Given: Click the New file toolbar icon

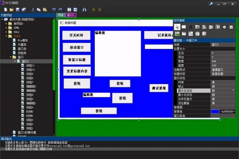Looking at the screenshot, I should pyautogui.click(x=6, y=10).
